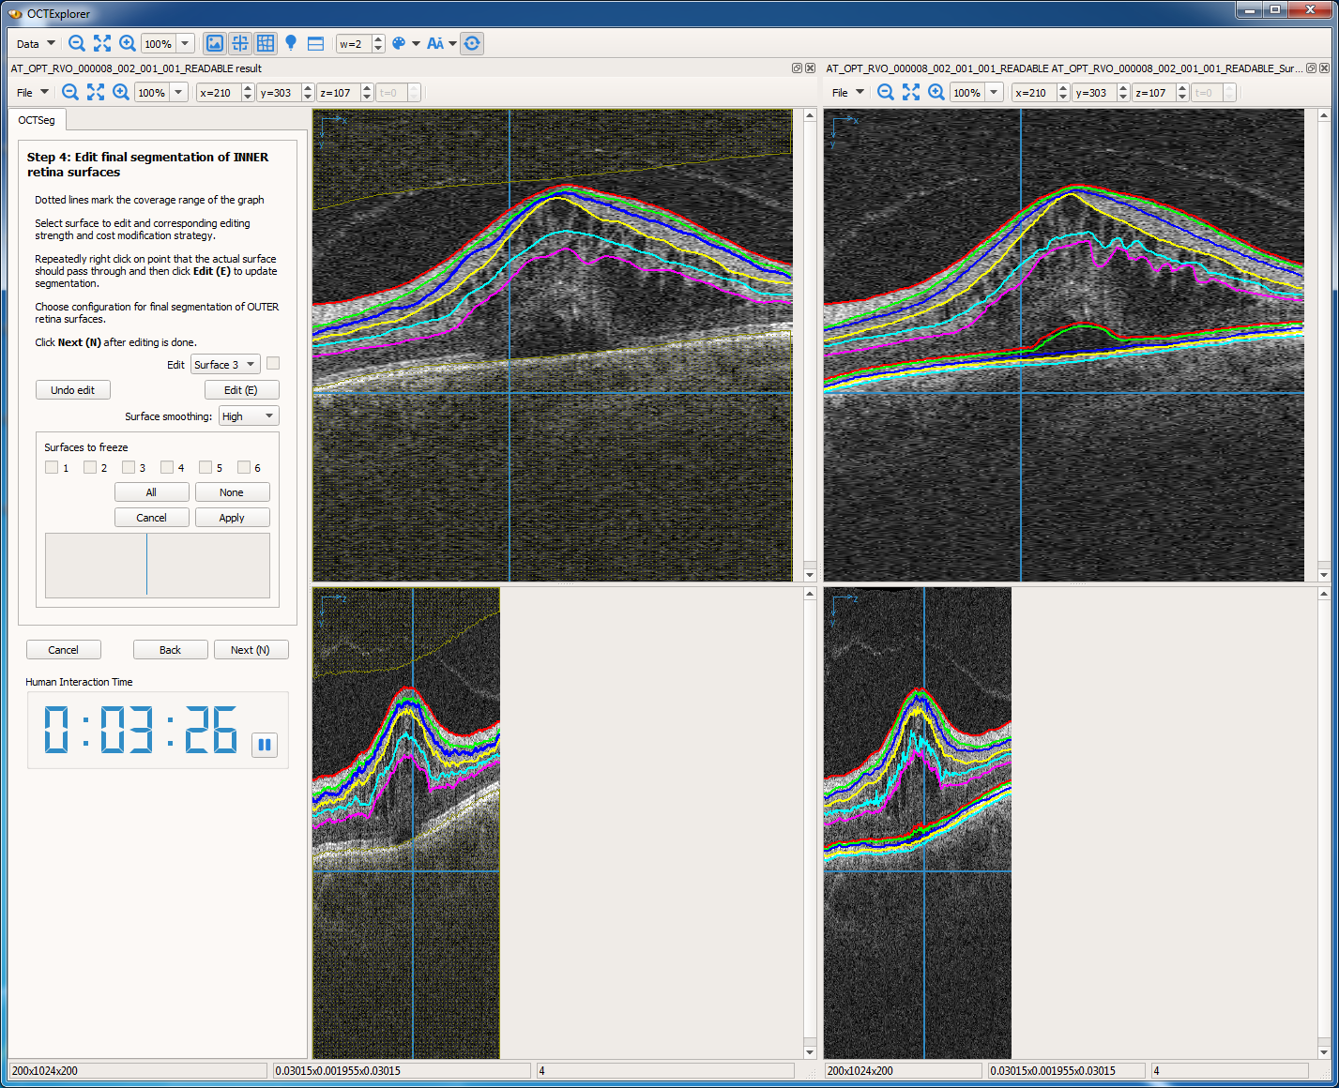Pause the Human Interaction Time timer
The height and width of the screenshot is (1088, 1339).
click(265, 745)
